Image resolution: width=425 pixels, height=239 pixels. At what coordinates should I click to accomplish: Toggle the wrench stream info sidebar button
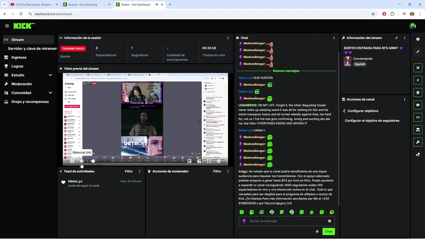[x=418, y=142]
